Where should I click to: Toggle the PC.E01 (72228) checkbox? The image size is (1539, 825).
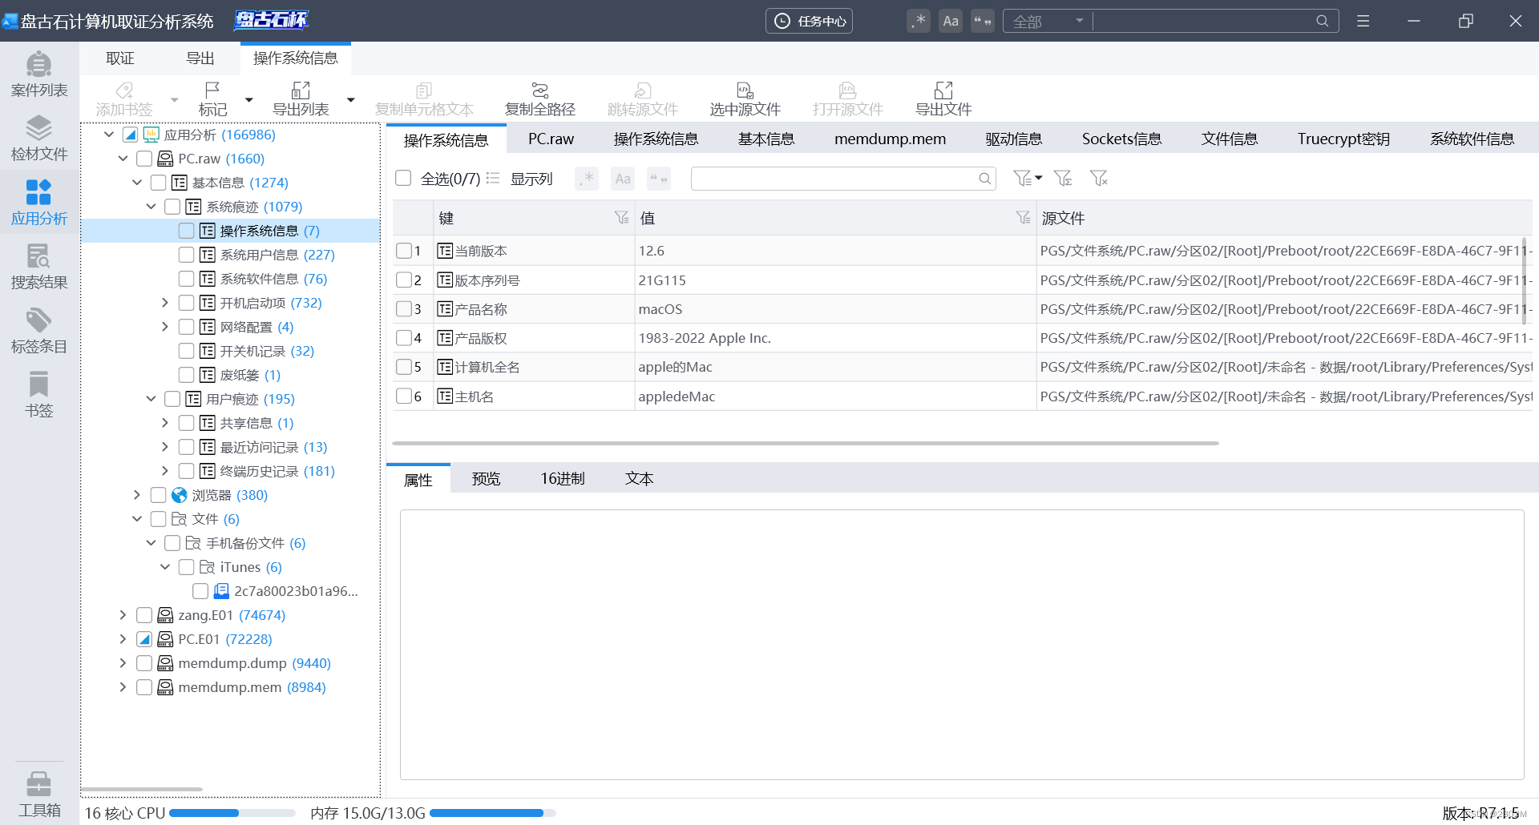pos(144,639)
